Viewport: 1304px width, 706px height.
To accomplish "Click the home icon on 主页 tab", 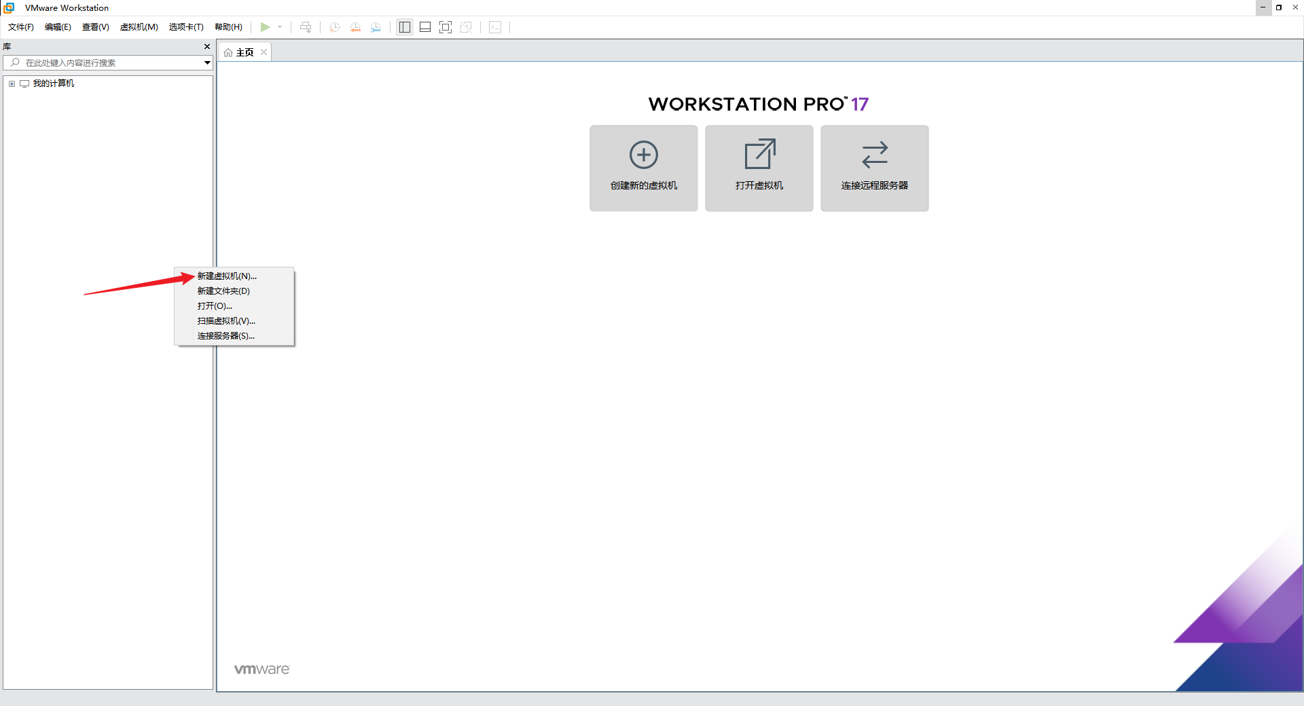I will [x=228, y=52].
